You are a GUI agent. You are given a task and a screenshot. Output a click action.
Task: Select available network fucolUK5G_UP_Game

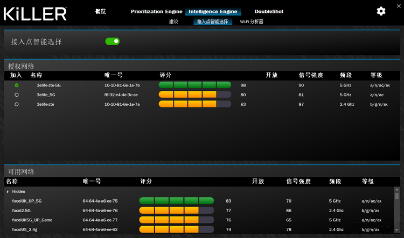32,220
